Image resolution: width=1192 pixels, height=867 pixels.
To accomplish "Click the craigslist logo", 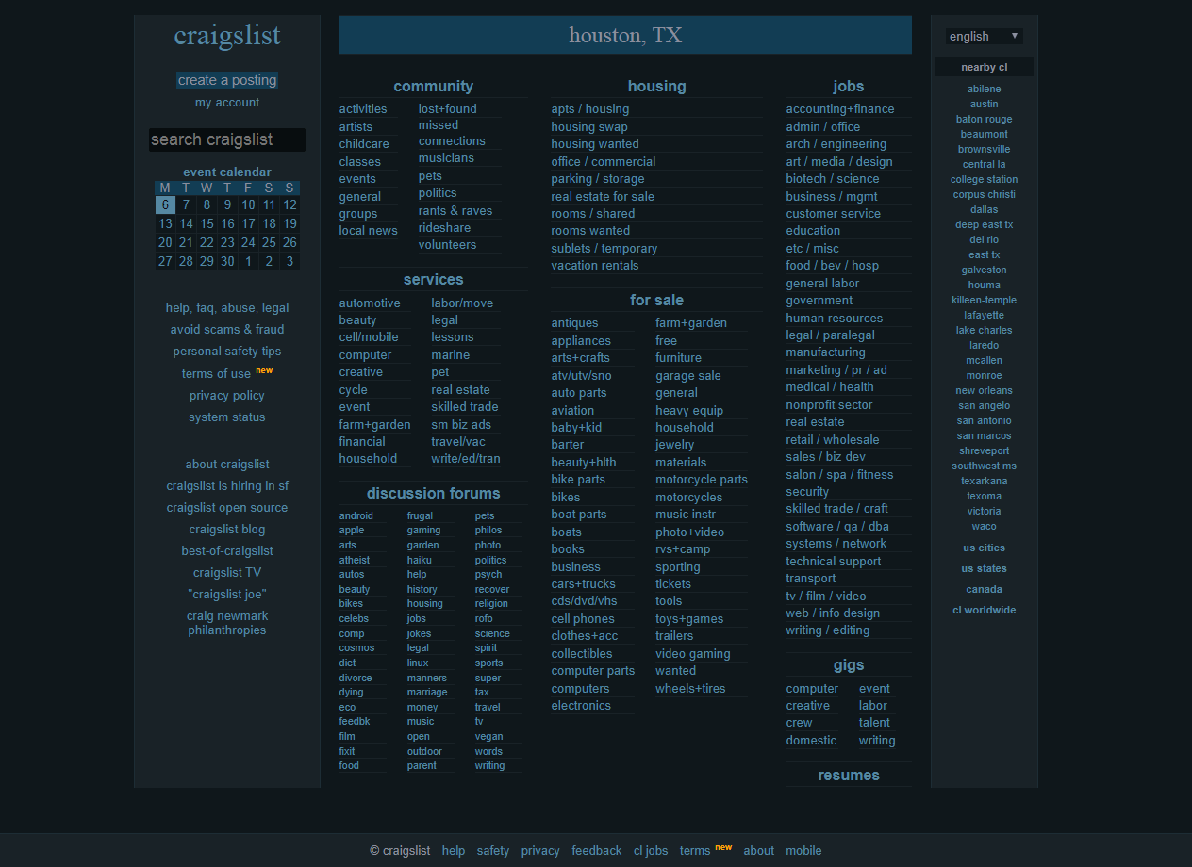I will point(227,36).
